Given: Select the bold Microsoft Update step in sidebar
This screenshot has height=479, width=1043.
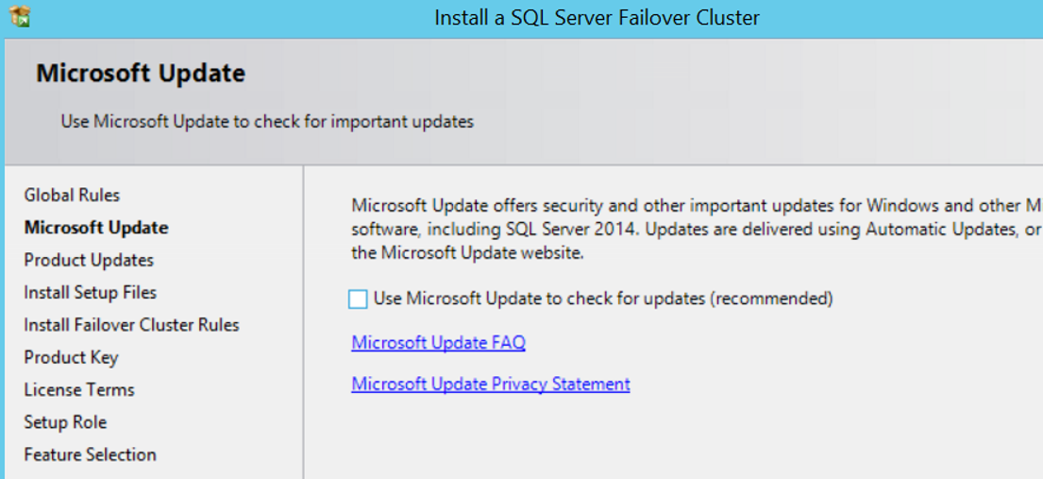Looking at the screenshot, I should [x=96, y=228].
